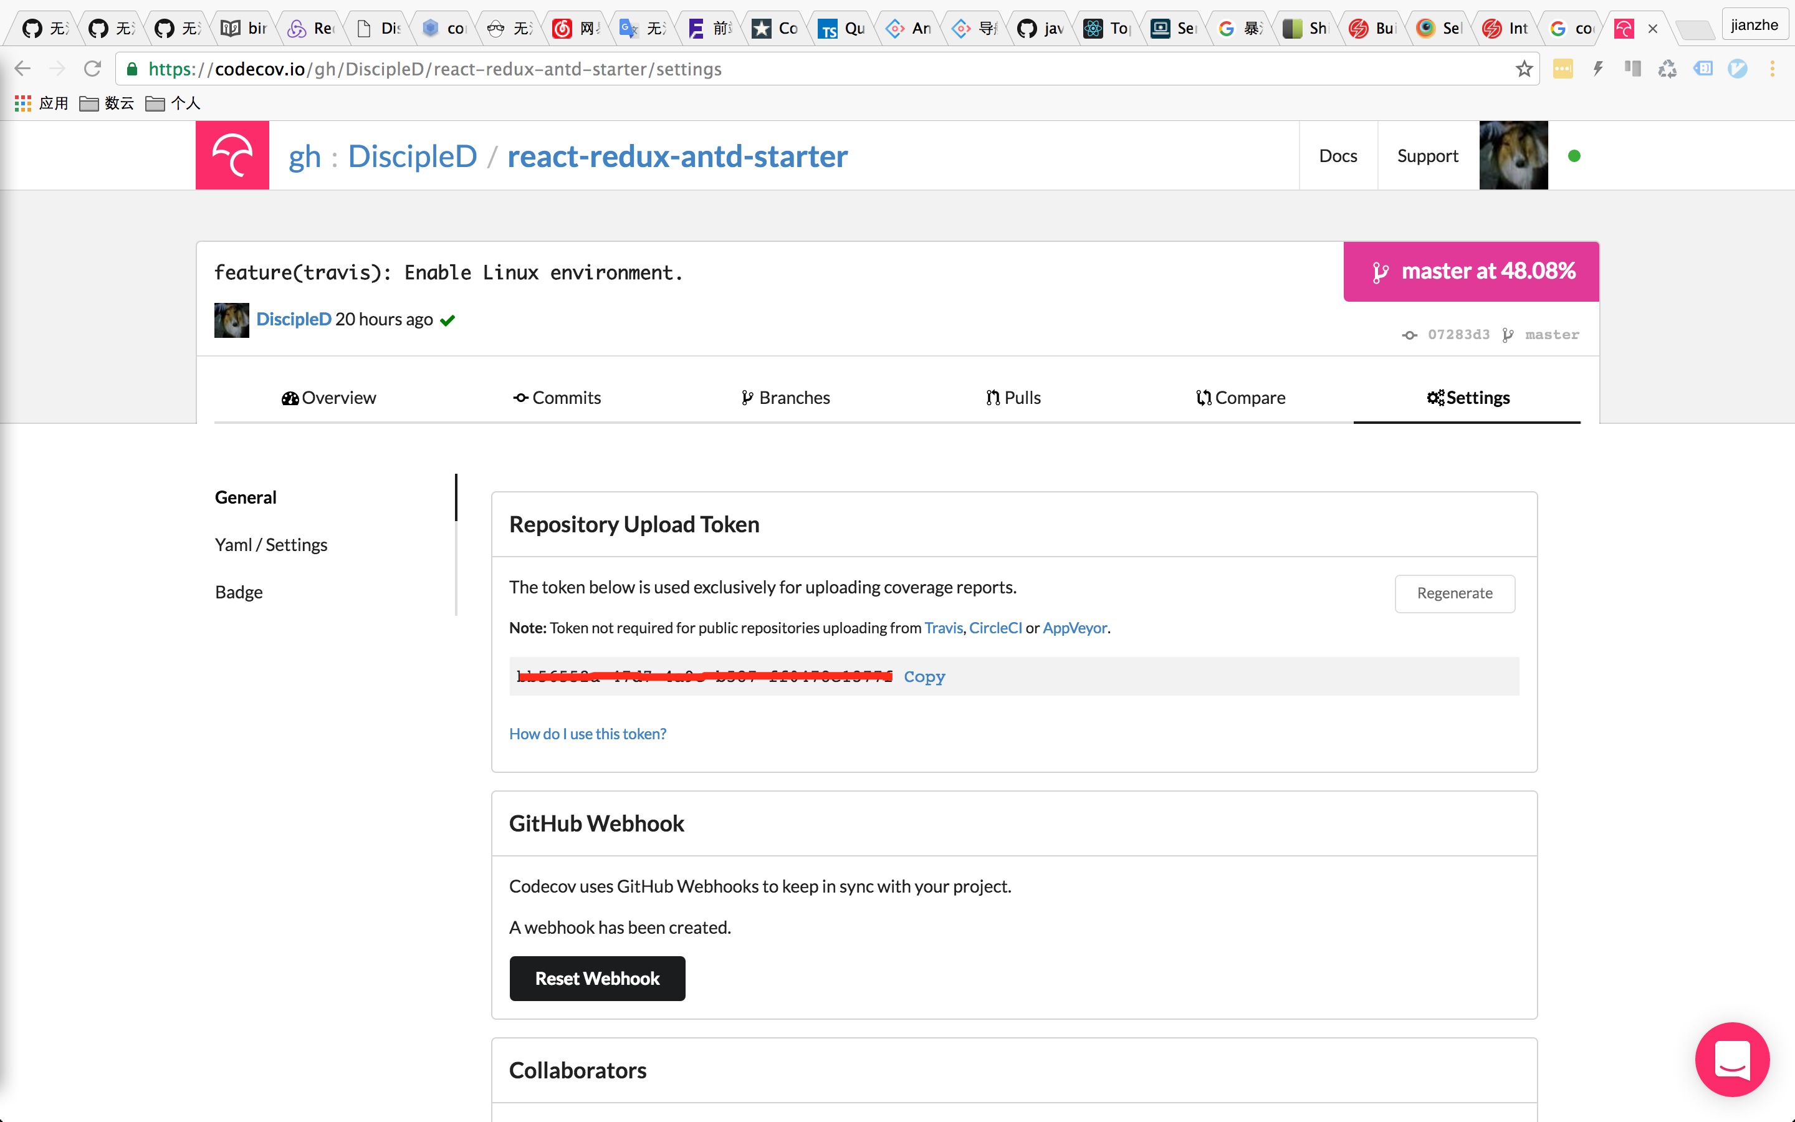Click the master at 48.08% coverage badge
The height and width of the screenshot is (1122, 1795).
(1471, 272)
